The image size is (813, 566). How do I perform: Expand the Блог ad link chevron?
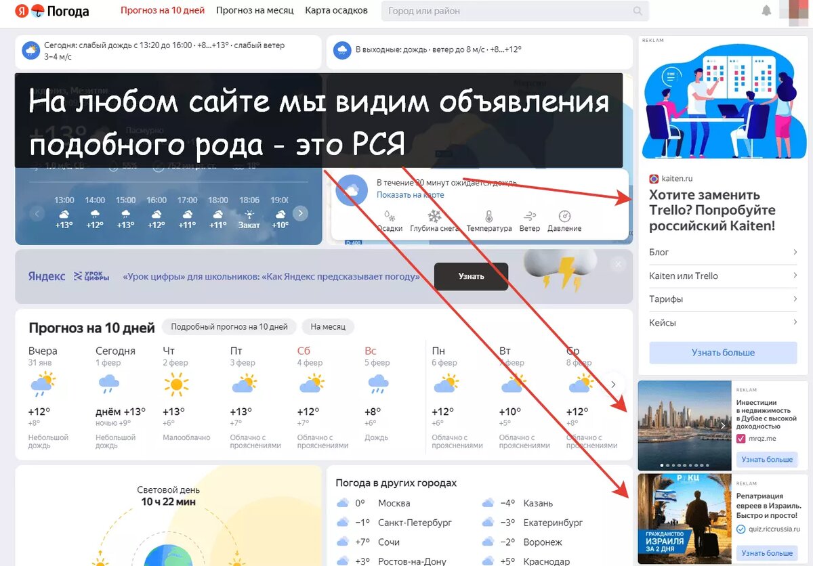[795, 253]
